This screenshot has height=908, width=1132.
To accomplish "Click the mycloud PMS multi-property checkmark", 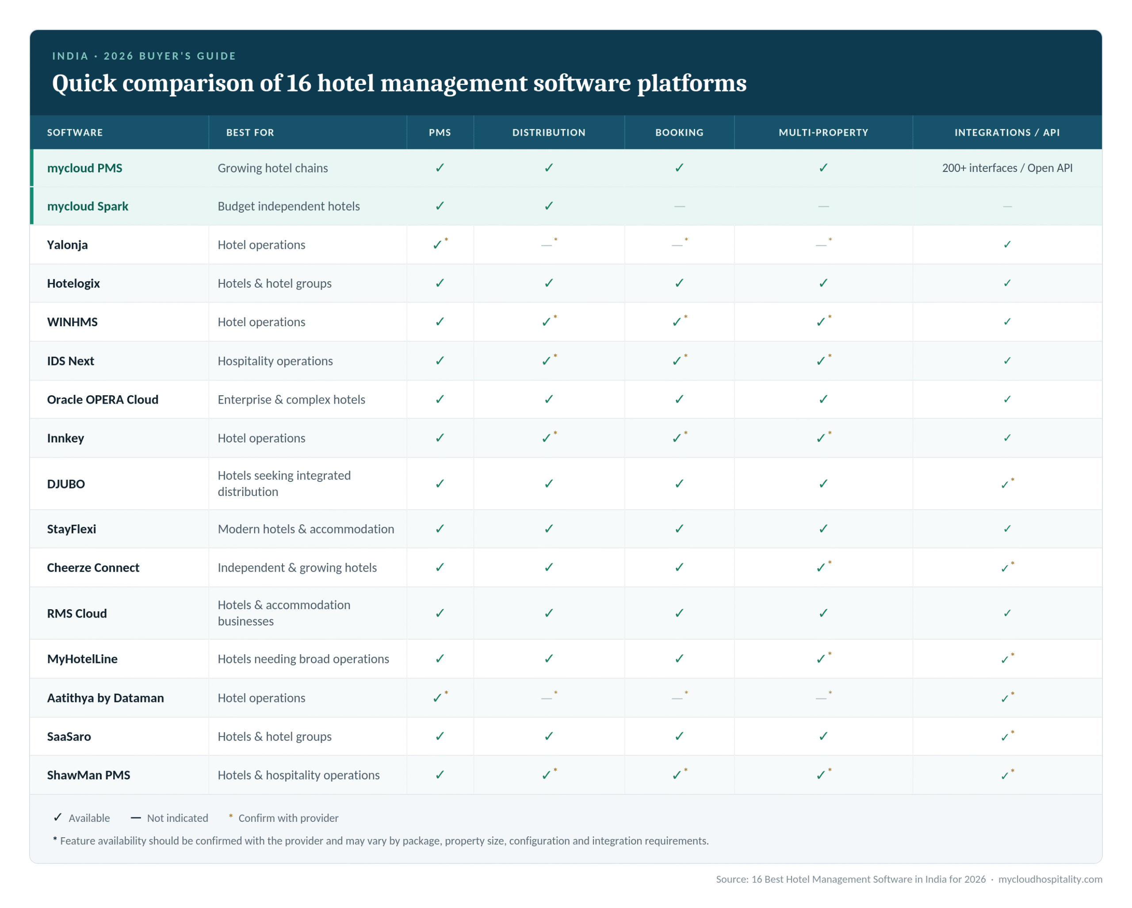I will coord(823,168).
